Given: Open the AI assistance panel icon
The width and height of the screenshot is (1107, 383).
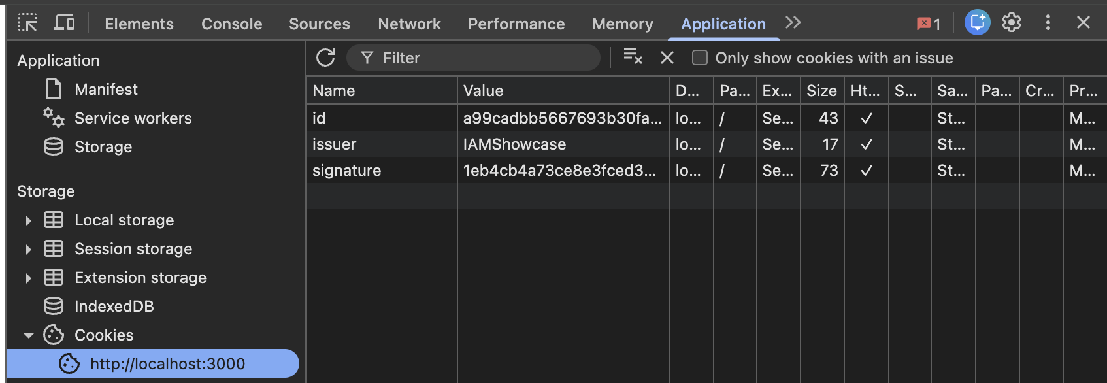Looking at the screenshot, I should point(977,23).
